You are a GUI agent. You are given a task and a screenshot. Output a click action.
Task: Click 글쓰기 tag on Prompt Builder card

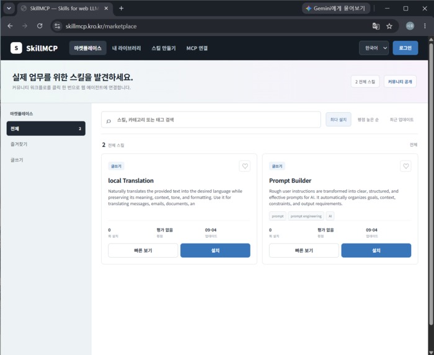tap(277, 166)
